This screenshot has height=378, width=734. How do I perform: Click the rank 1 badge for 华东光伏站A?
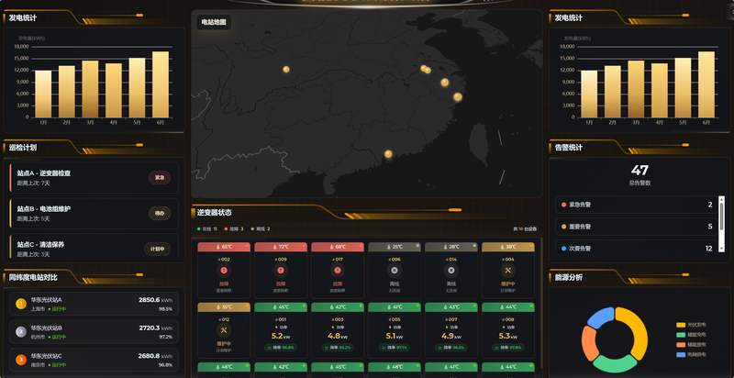[20, 304]
